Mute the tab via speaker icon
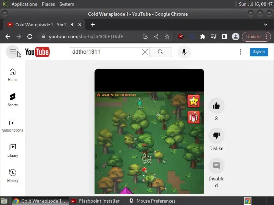This screenshot has height=205, width=274. (72, 25)
